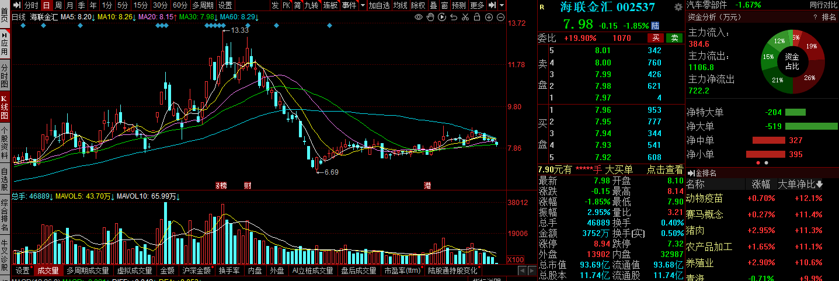Open the 综合排名 sidebar tab
Viewport: 839px width, 281px height.
[5, 214]
